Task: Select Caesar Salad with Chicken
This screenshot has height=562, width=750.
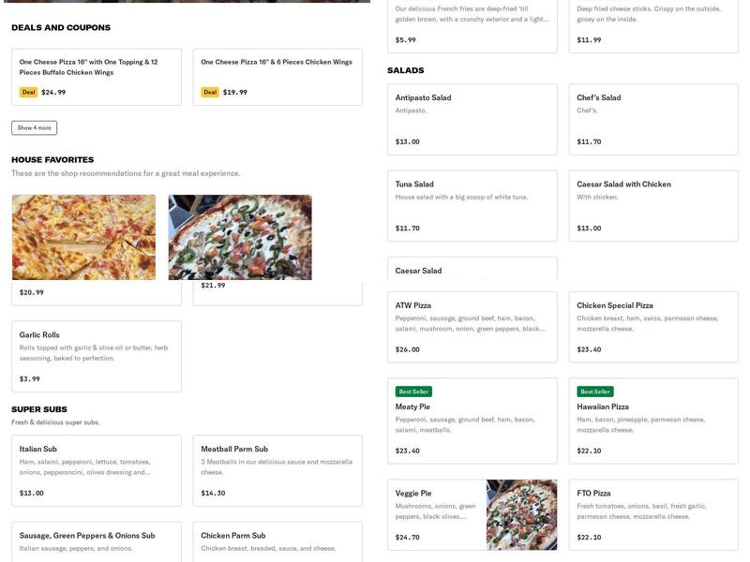Action: pos(653,205)
